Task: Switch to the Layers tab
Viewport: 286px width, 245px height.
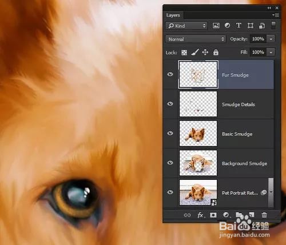Action: [173, 15]
